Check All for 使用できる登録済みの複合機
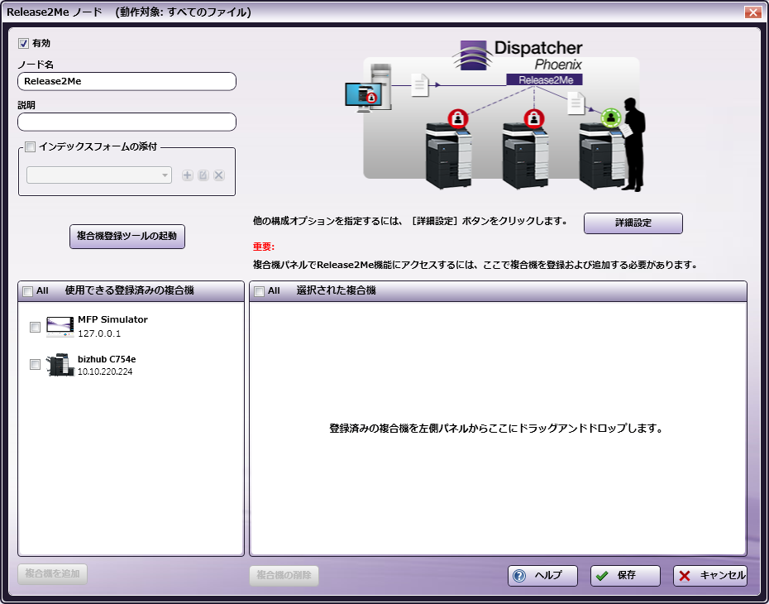 [x=28, y=291]
